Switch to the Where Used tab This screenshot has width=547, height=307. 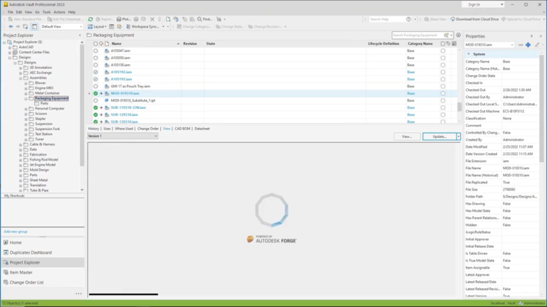coord(124,129)
